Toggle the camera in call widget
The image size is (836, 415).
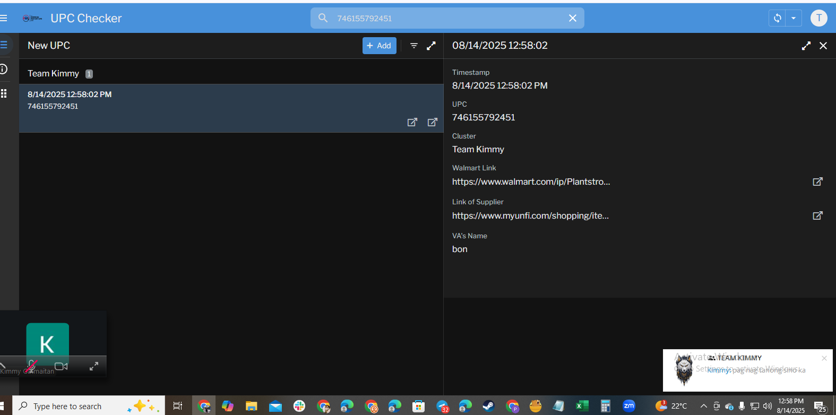coord(61,366)
